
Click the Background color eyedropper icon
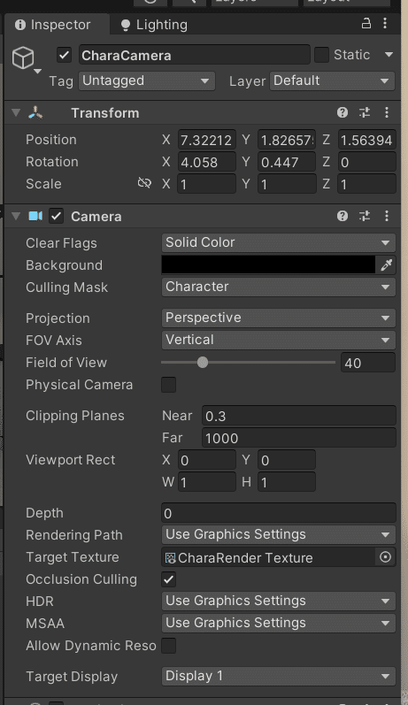coord(387,265)
